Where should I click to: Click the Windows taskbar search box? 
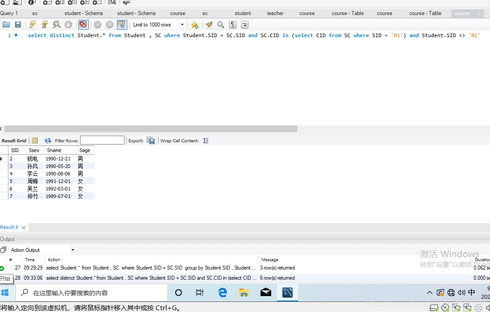coord(92,293)
